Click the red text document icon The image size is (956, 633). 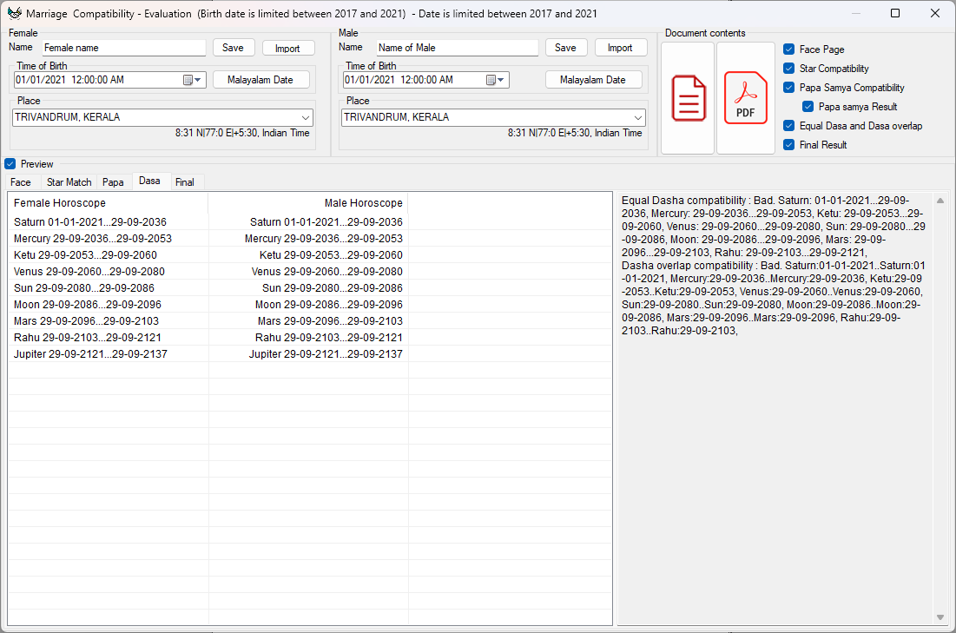coord(689,98)
